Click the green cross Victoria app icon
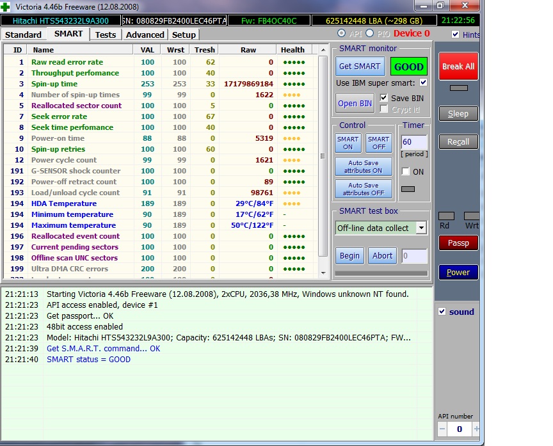The height and width of the screenshot is (446, 553). [6, 6]
